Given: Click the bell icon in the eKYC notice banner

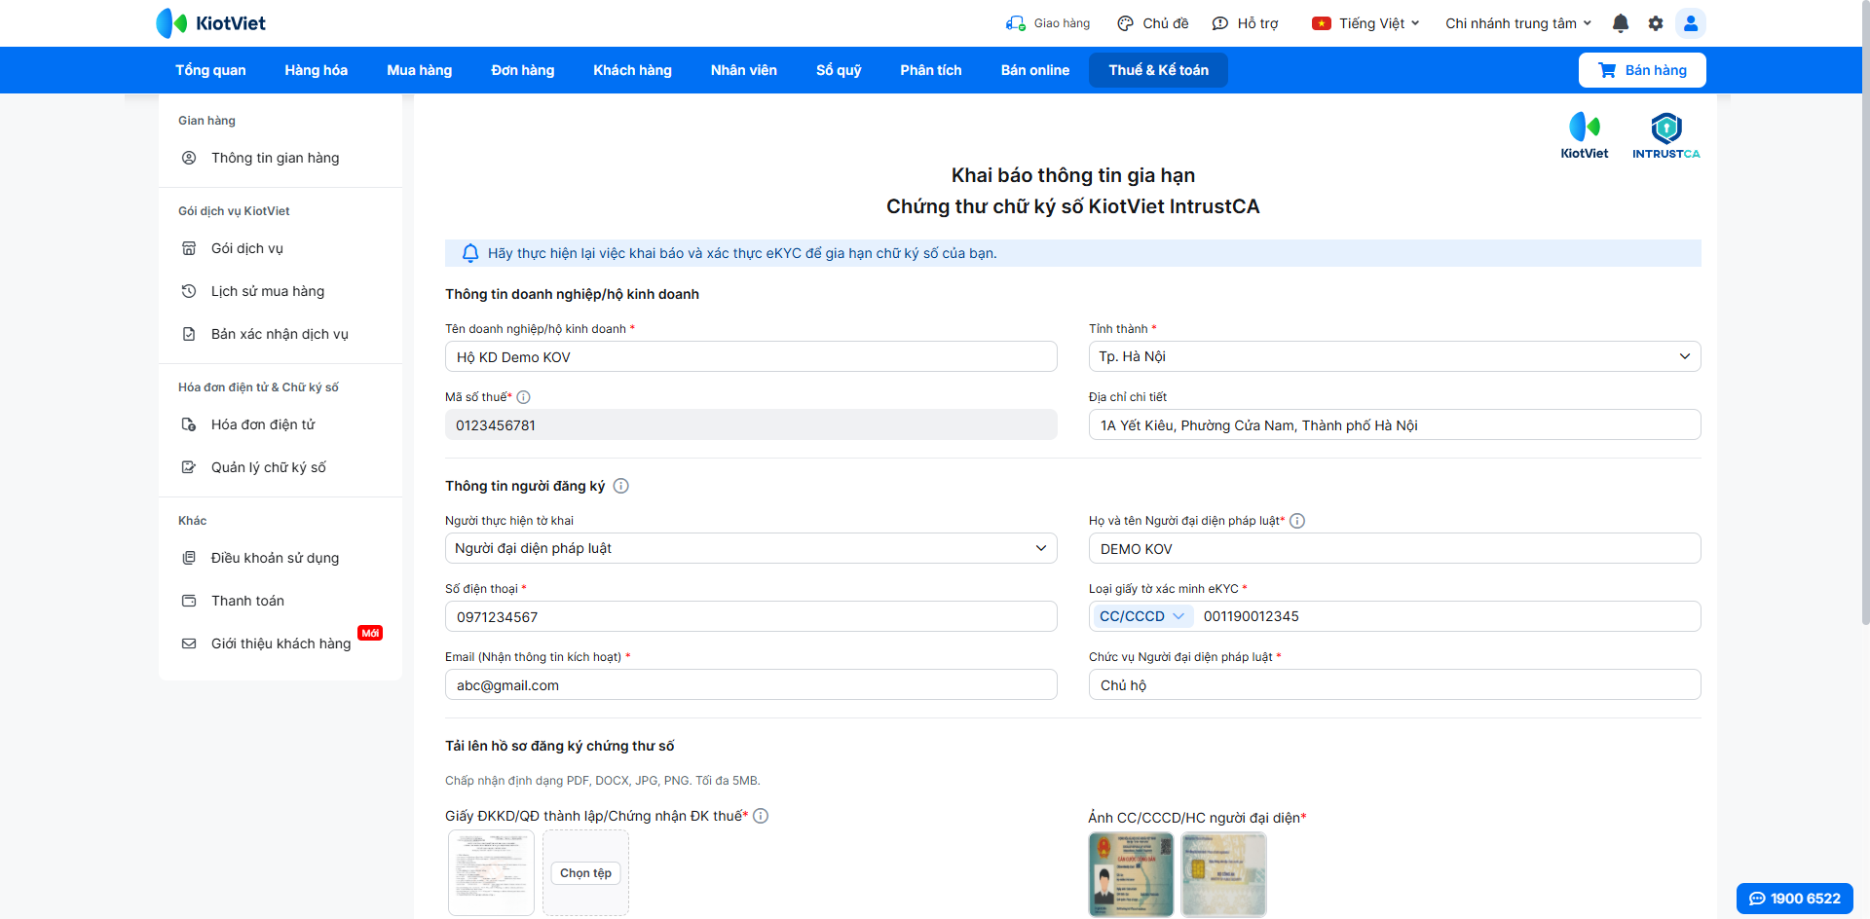Looking at the screenshot, I should (470, 253).
